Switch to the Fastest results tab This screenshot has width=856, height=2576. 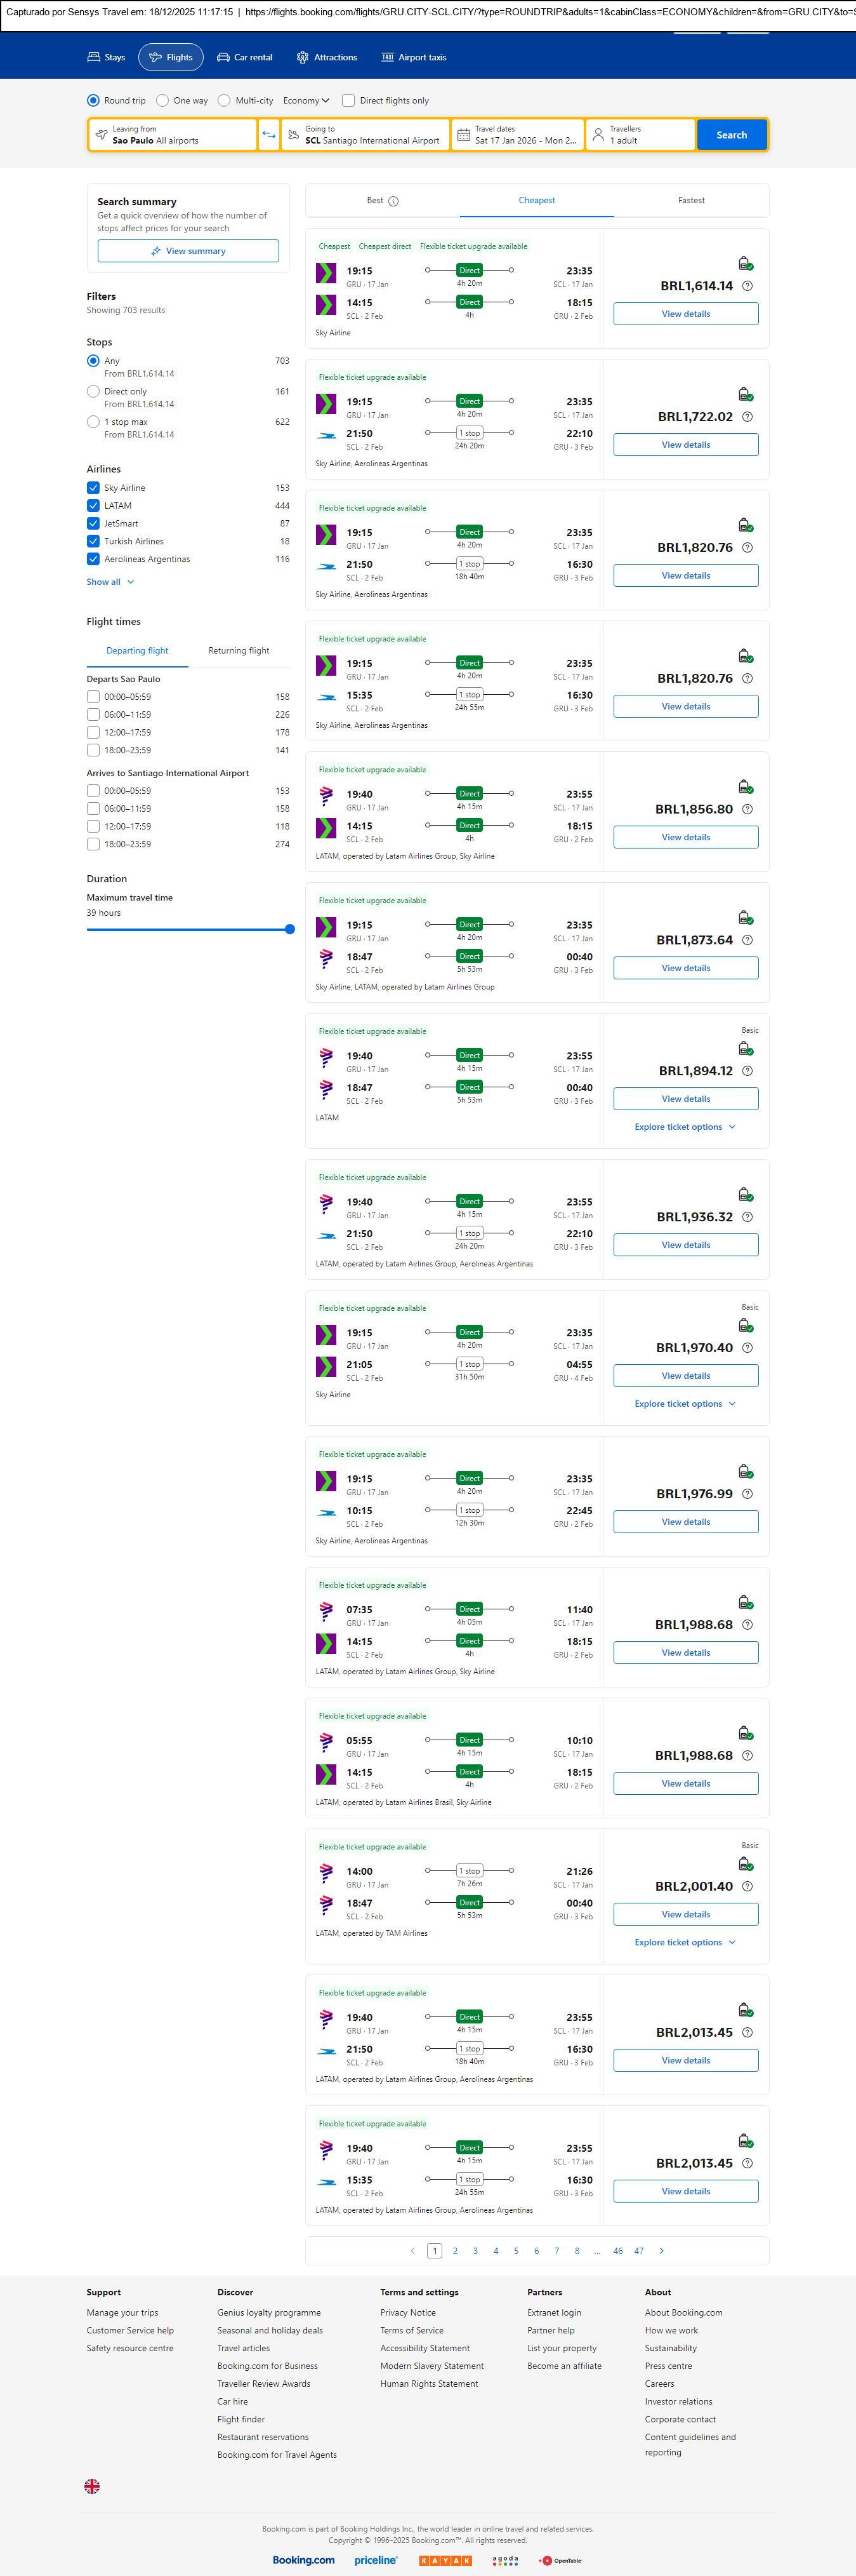click(691, 200)
